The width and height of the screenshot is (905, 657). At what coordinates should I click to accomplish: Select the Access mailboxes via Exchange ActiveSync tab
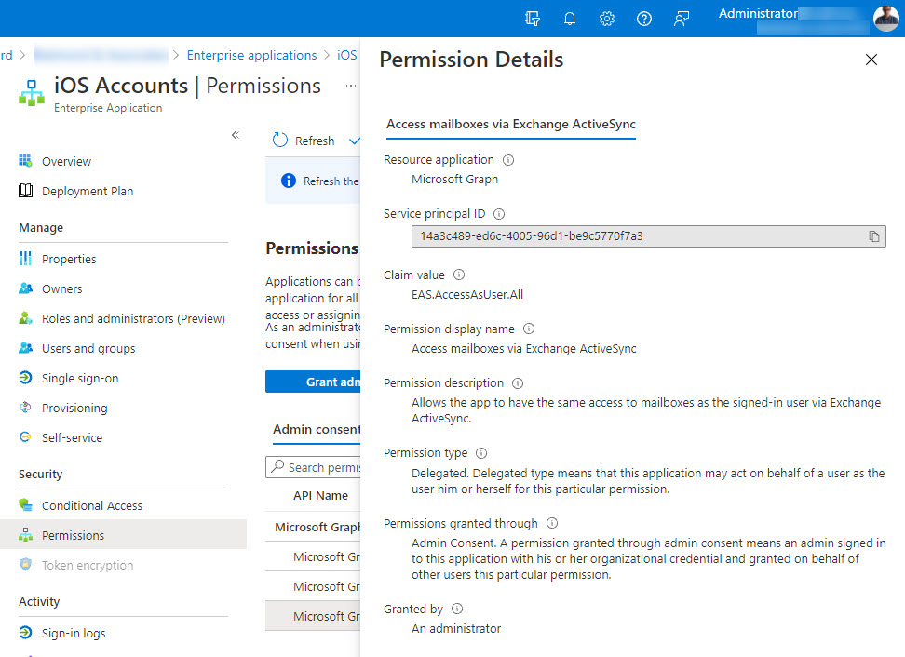point(511,125)
